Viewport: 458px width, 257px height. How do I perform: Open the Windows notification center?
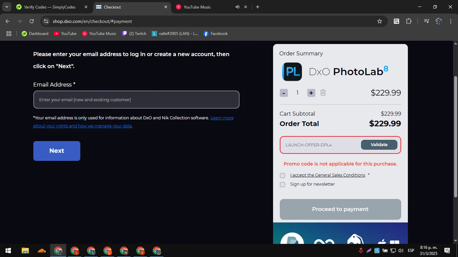click(447, 251)
